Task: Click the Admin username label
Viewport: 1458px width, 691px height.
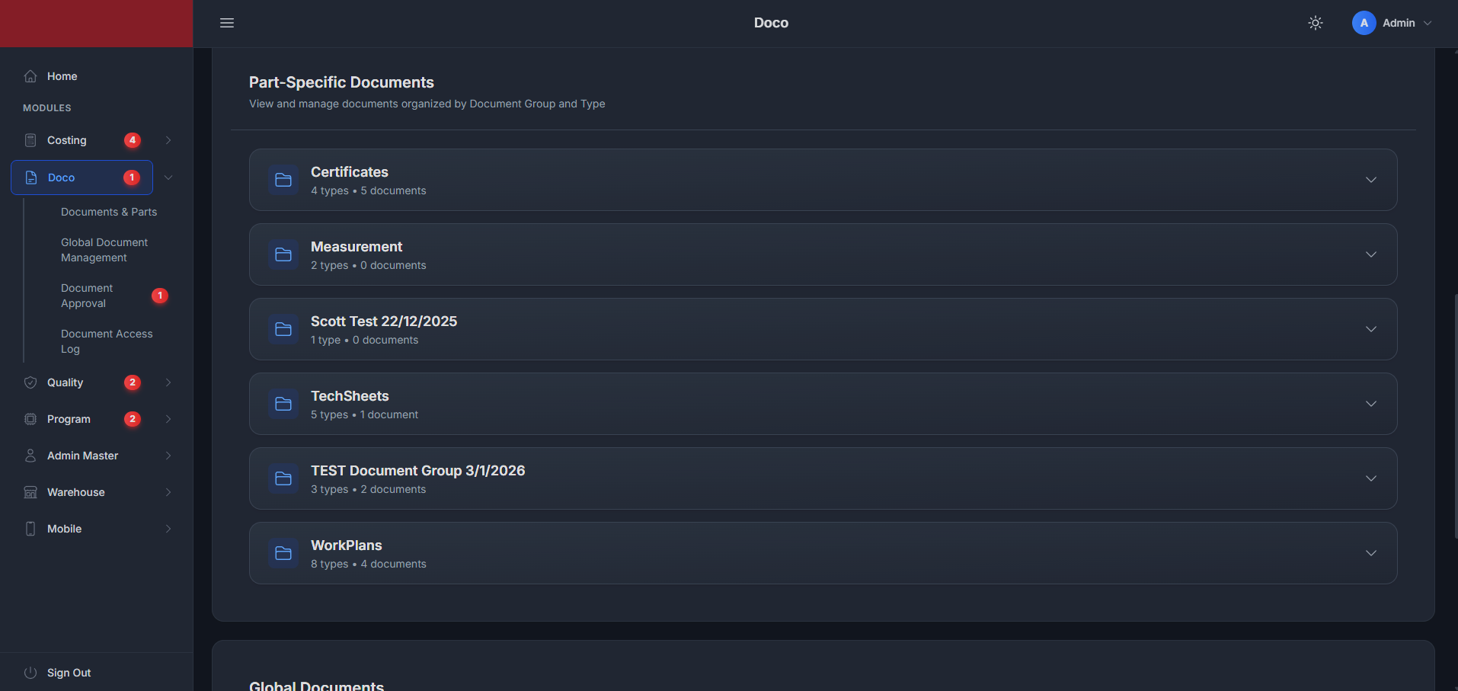Action: [x=1399, y=23]
